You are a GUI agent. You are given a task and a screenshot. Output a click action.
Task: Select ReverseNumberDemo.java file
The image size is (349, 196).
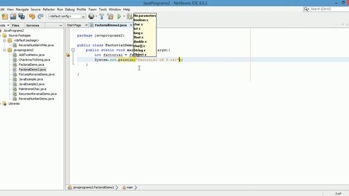click(x=37, y=99)
